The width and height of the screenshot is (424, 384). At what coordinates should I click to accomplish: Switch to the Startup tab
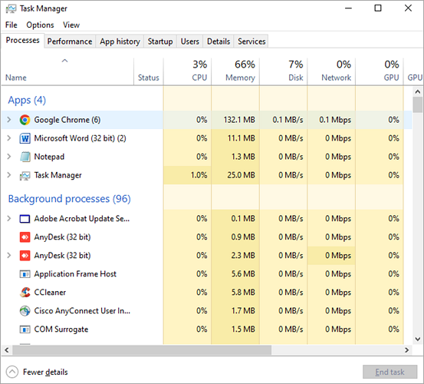pyautogui.click(x=160, y=41)
